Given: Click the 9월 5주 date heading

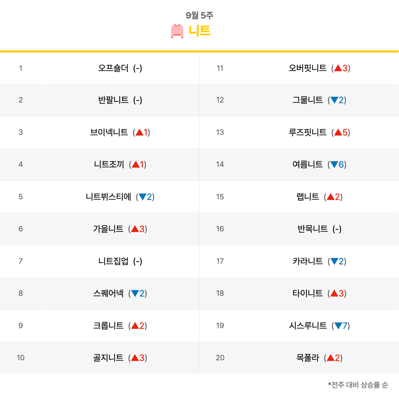Looking at the screenshot, I should tap(199, 15).
